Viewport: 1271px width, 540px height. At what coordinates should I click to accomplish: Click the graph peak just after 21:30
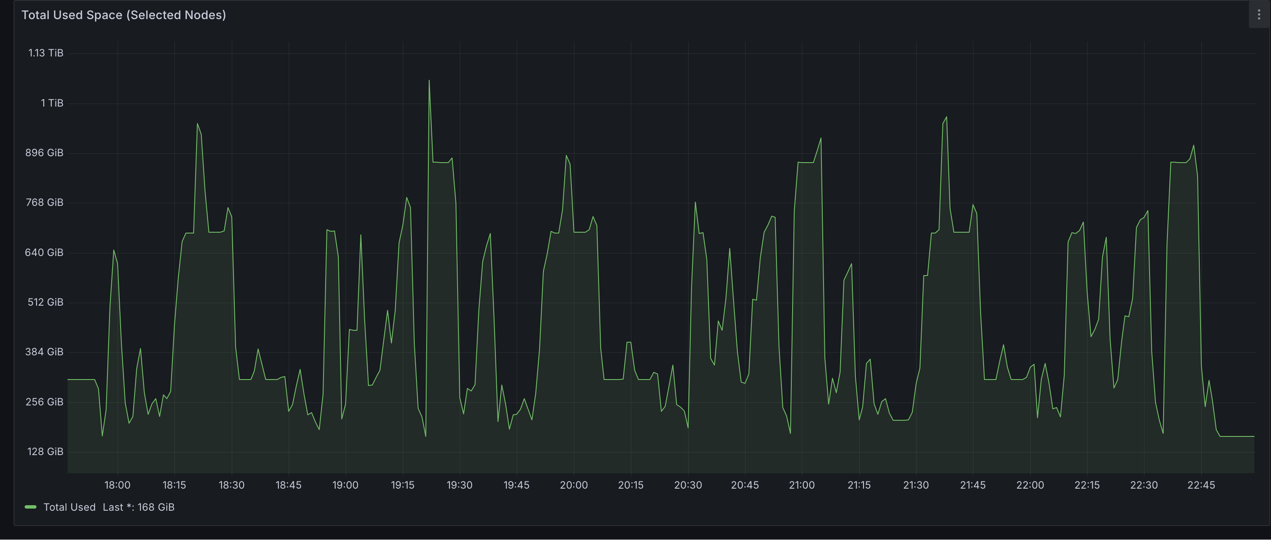(x=946, y=118)
